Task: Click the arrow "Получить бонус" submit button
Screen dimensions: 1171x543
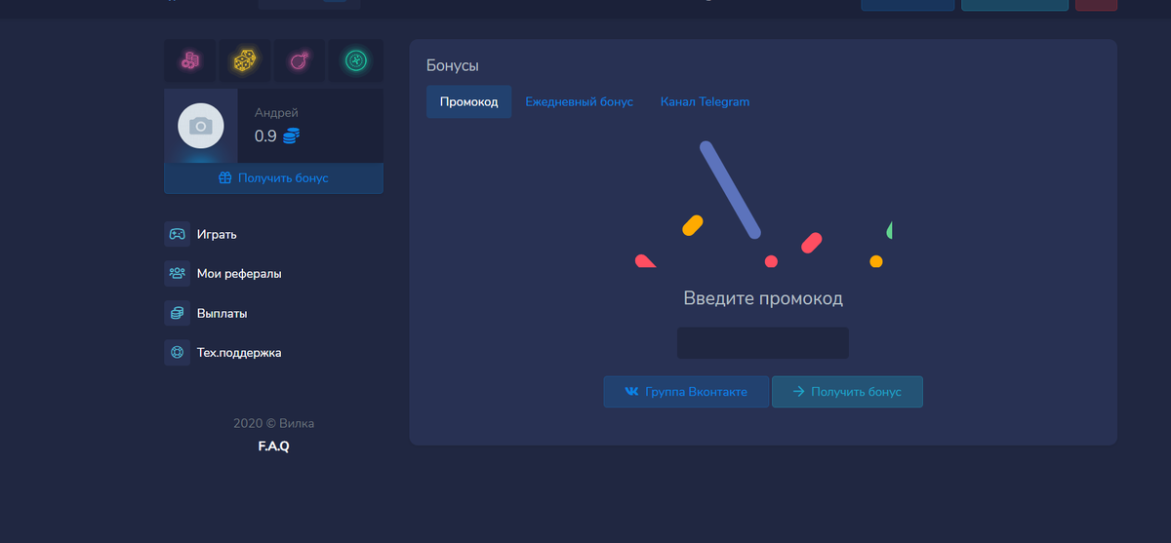Action: coord(847,392)
